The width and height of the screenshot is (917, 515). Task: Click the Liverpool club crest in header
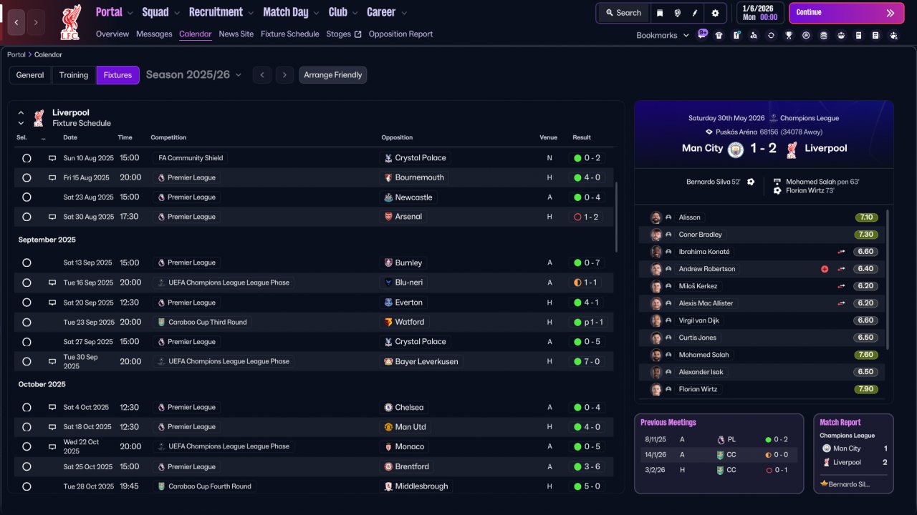[x=70, y=22]
